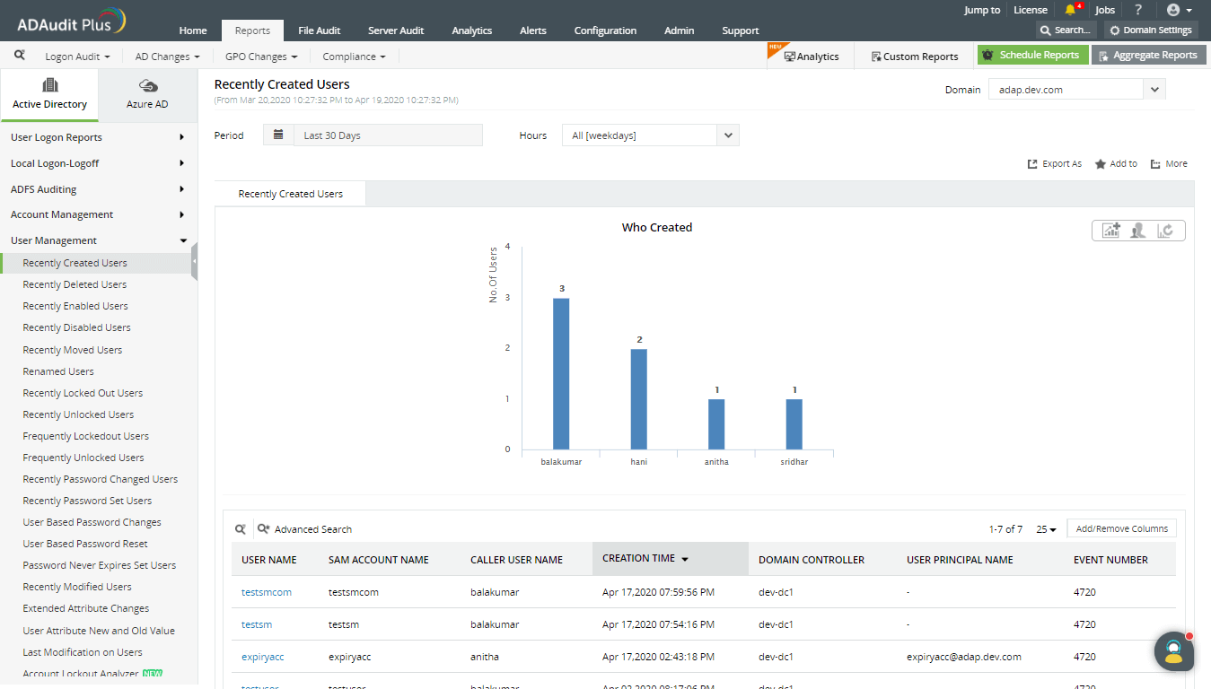Viewport: 1211px width, 689px height.
Task: Click the Add/Remove Columns button
Action: point(1121,528)
